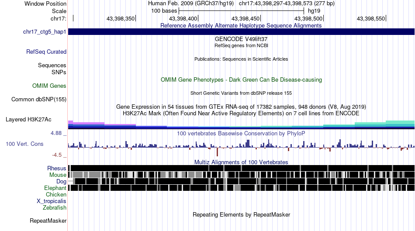
Task: Select the Dog alignment row label
Action: (62, 182)
